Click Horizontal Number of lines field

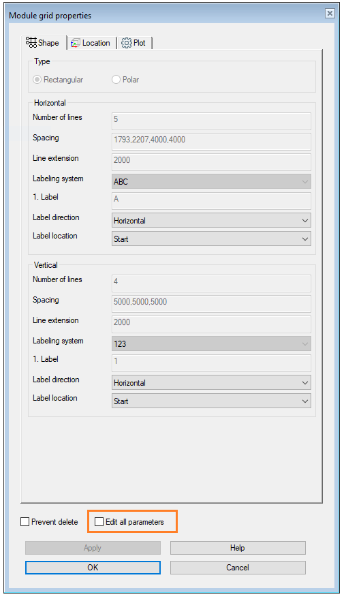coord(211,121)
